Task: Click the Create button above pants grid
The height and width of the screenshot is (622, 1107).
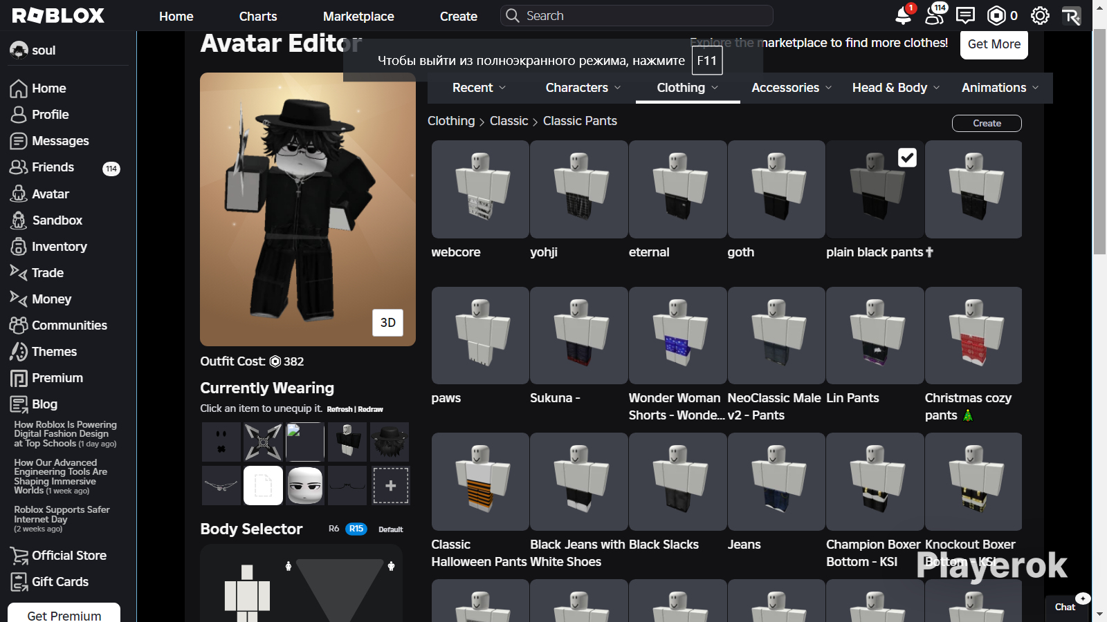Action: [x=987, y=123]
